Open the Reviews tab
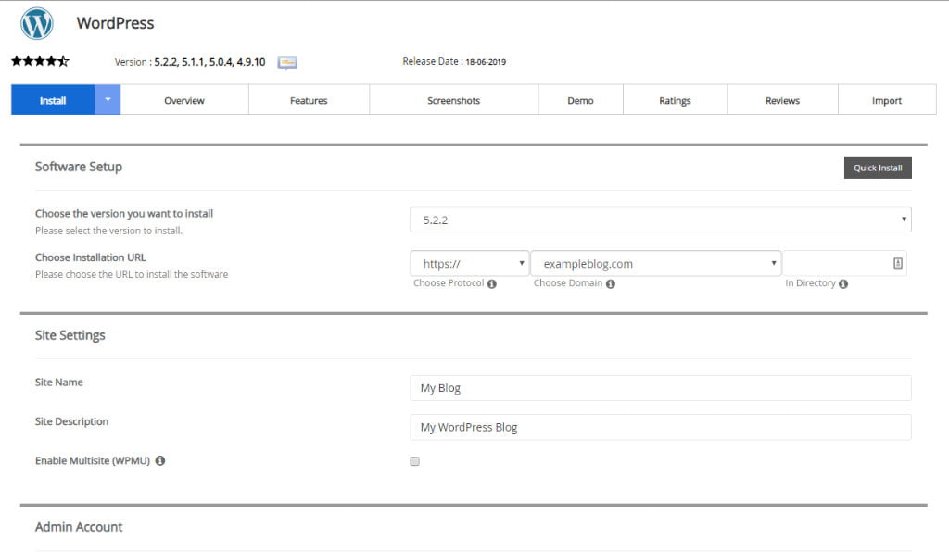 coord(784,100)
